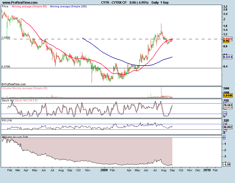Click the 2010 year label on time axis
This screenshot has height=183, width=235.
coord(207,170)
